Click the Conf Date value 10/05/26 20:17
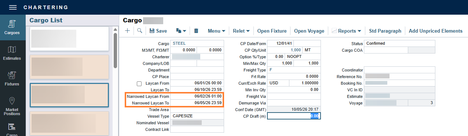Viewport: 468px width, 136px height. pyautogui.click(x=294, y=110)
